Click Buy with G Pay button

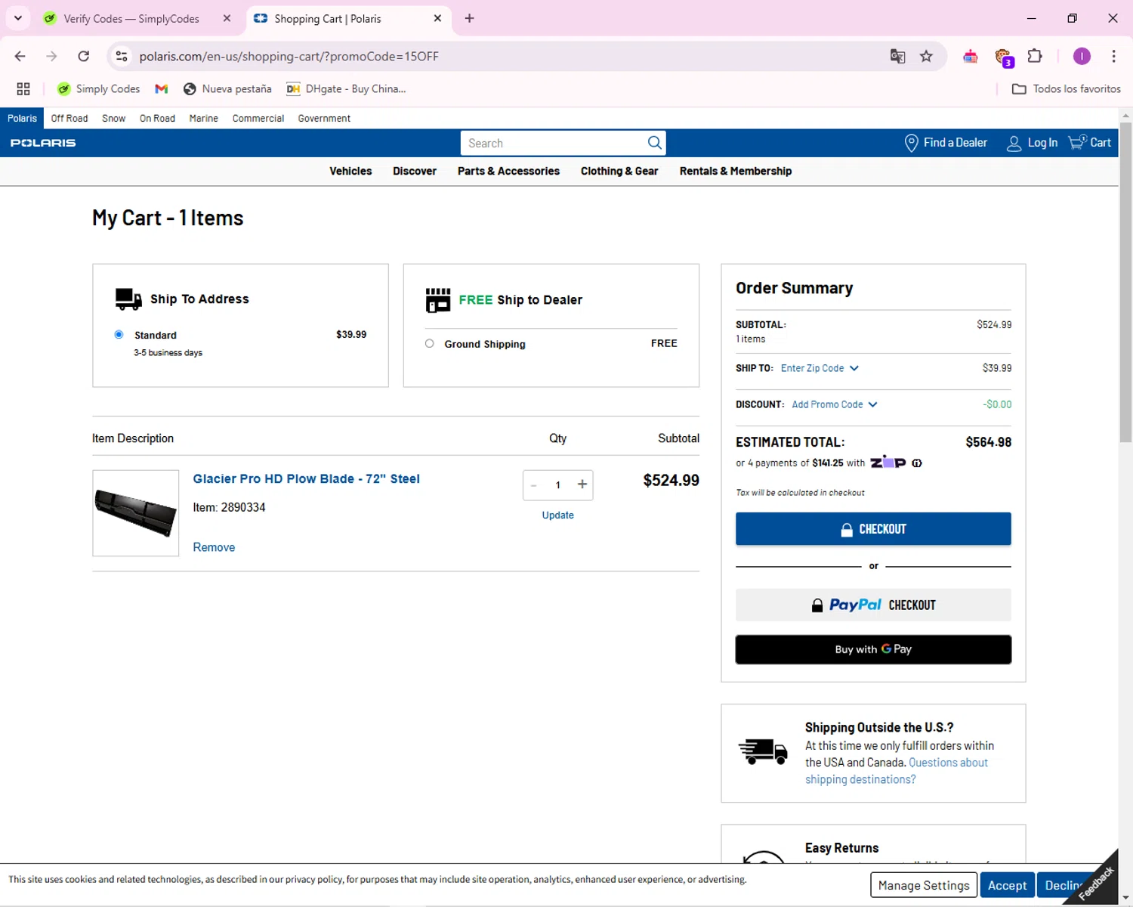click(x=873, y=649)
